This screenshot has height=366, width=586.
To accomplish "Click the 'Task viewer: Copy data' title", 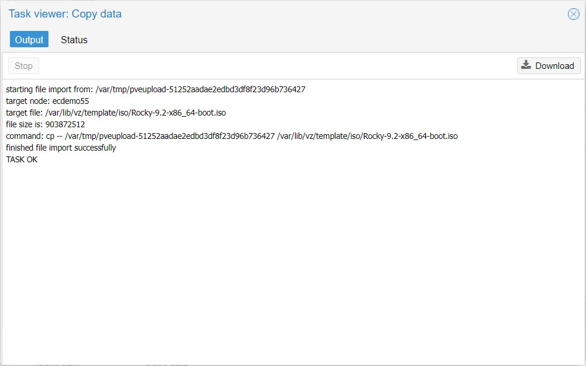I will click(x=65, y=14).
